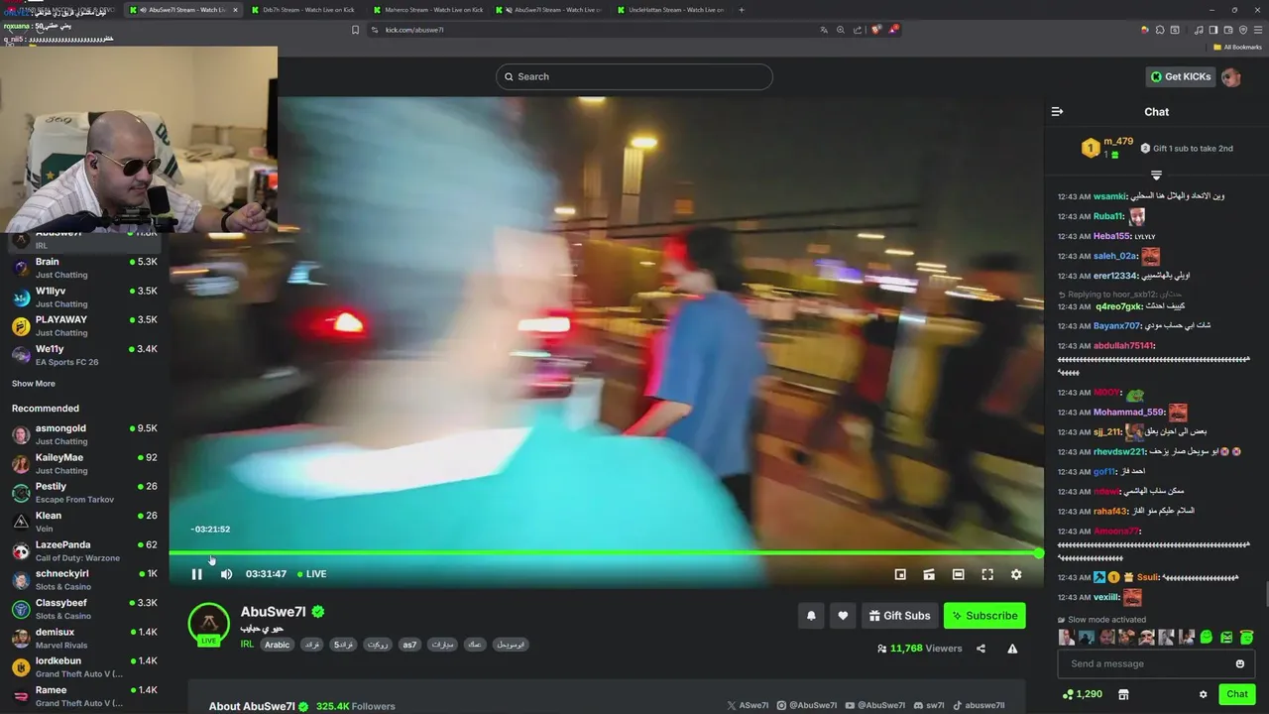Jump to the LIVE indicator in player
This screenshot has height=714, width=1269.
[x=312, y=574]
